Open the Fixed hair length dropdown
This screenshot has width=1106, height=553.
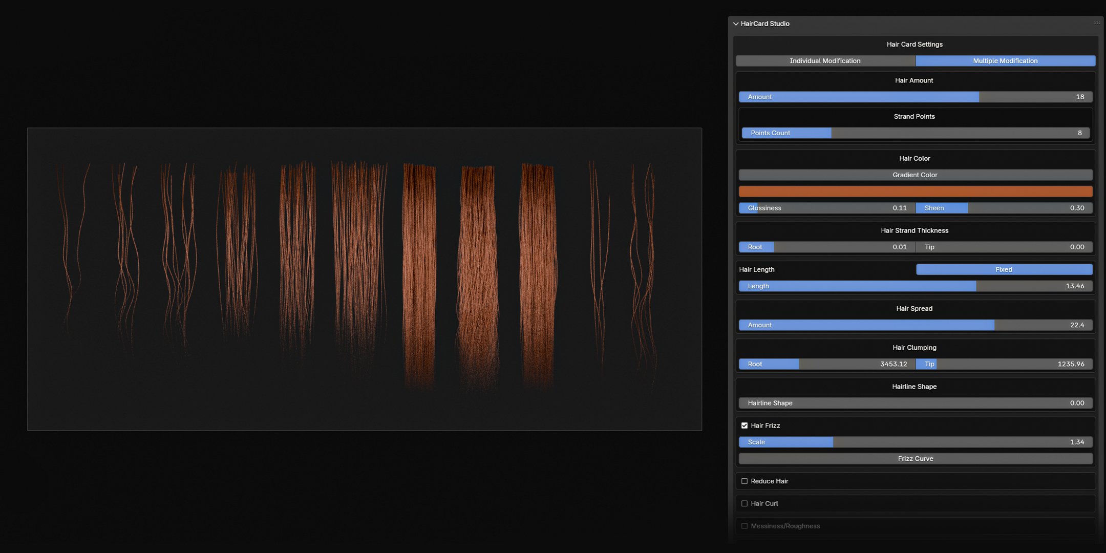click(x=1004, y=269)
